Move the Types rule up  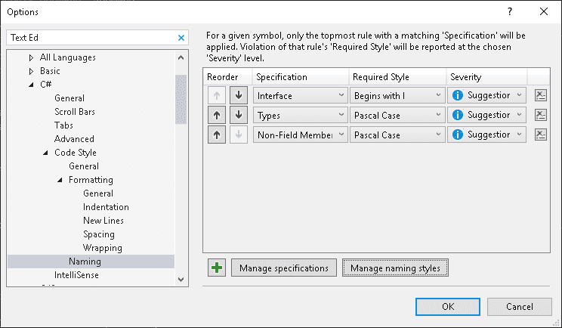click(x=217, y=115)
